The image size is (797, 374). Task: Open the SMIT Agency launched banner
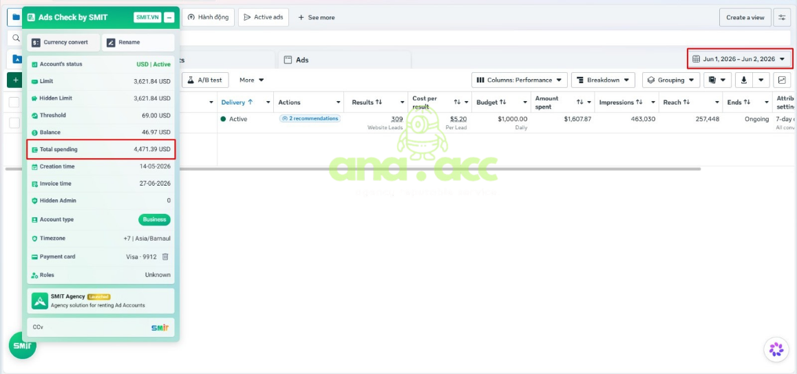point(100,301)
